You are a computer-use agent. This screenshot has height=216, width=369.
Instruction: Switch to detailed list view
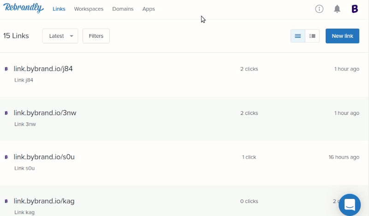(312, 36)
